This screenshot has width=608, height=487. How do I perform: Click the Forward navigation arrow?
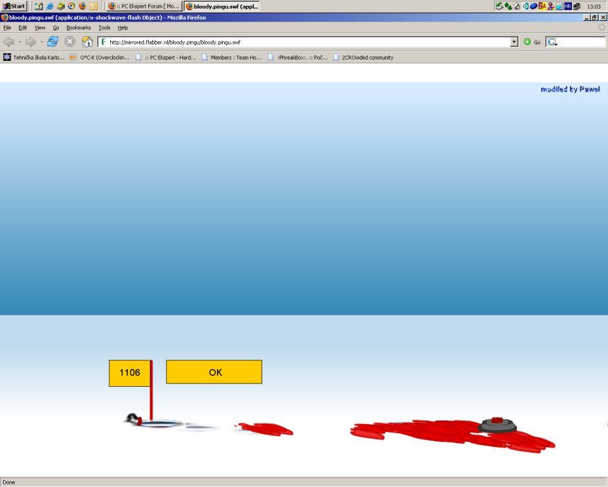30,42
